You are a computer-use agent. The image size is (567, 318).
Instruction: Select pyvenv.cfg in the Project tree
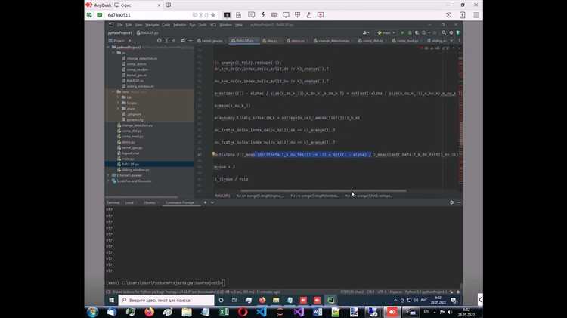(x=135, y=119)
